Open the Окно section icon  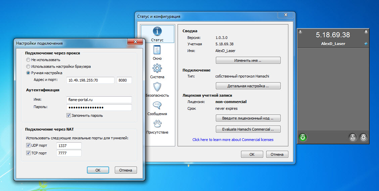pos(157,50)
